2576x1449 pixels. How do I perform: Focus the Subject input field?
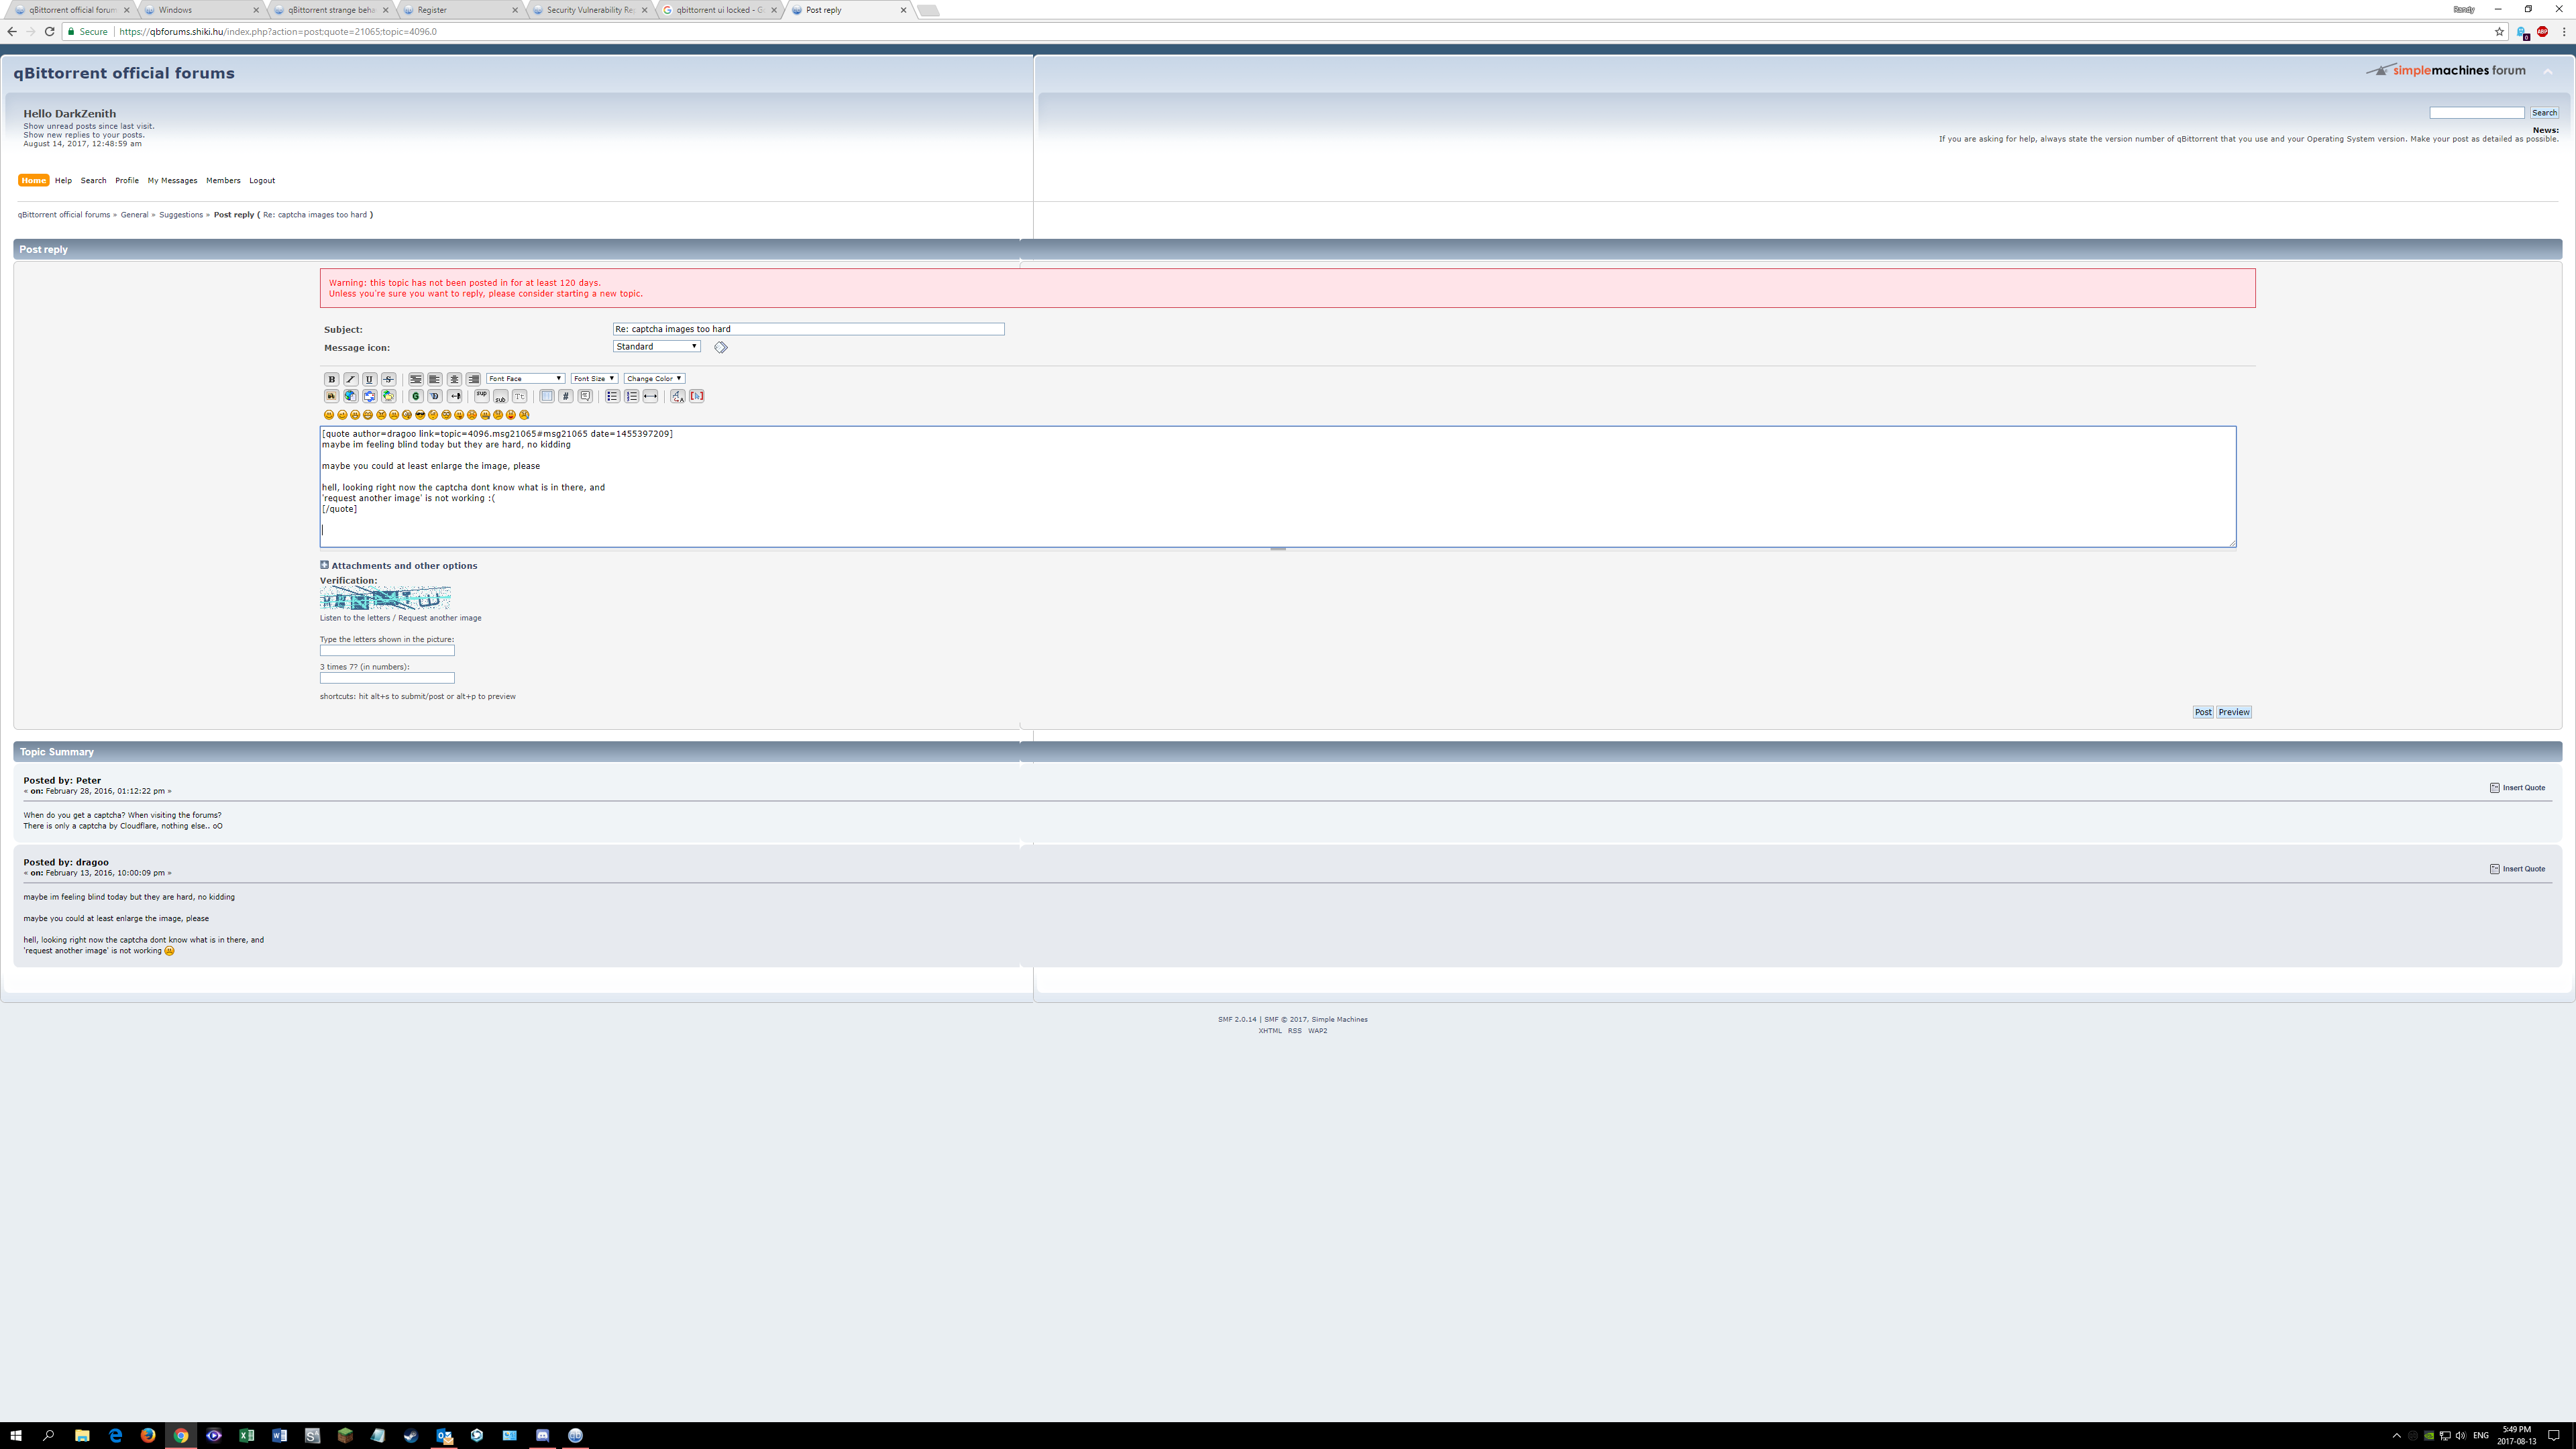coord(808,329)
